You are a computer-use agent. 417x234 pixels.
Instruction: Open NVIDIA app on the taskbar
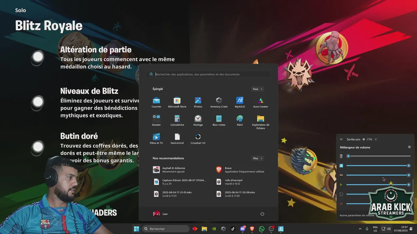214,229
